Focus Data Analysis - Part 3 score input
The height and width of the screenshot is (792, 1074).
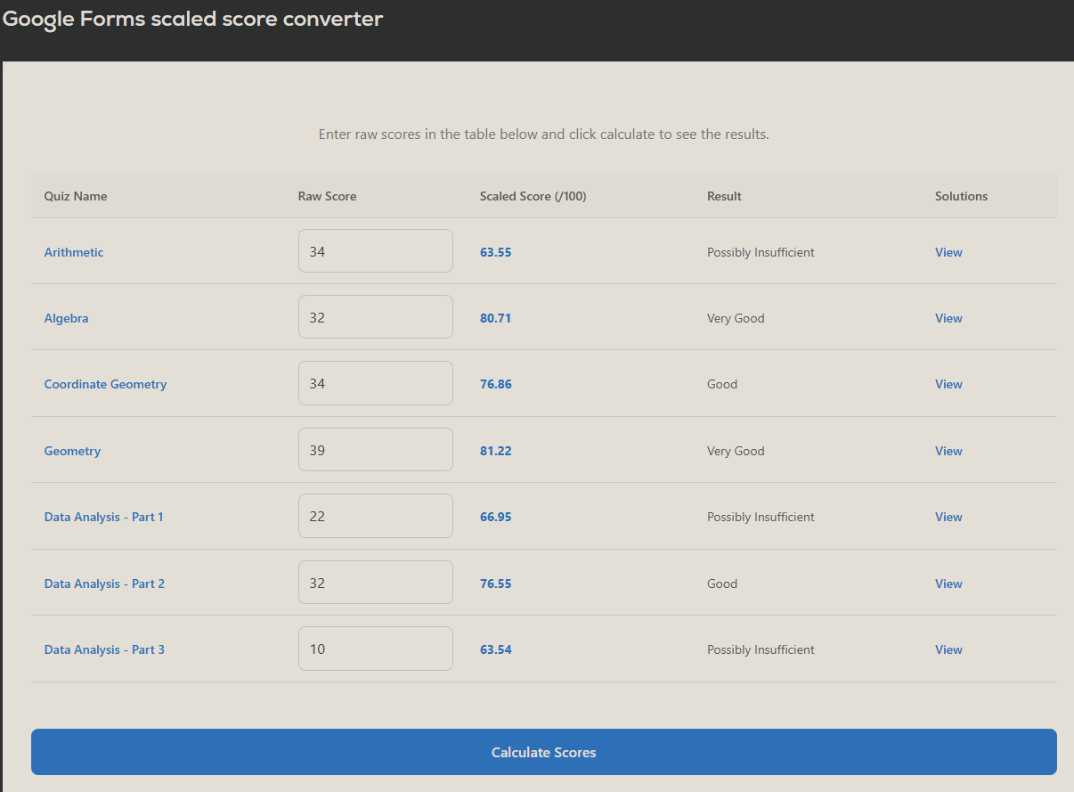click(375, 649)
